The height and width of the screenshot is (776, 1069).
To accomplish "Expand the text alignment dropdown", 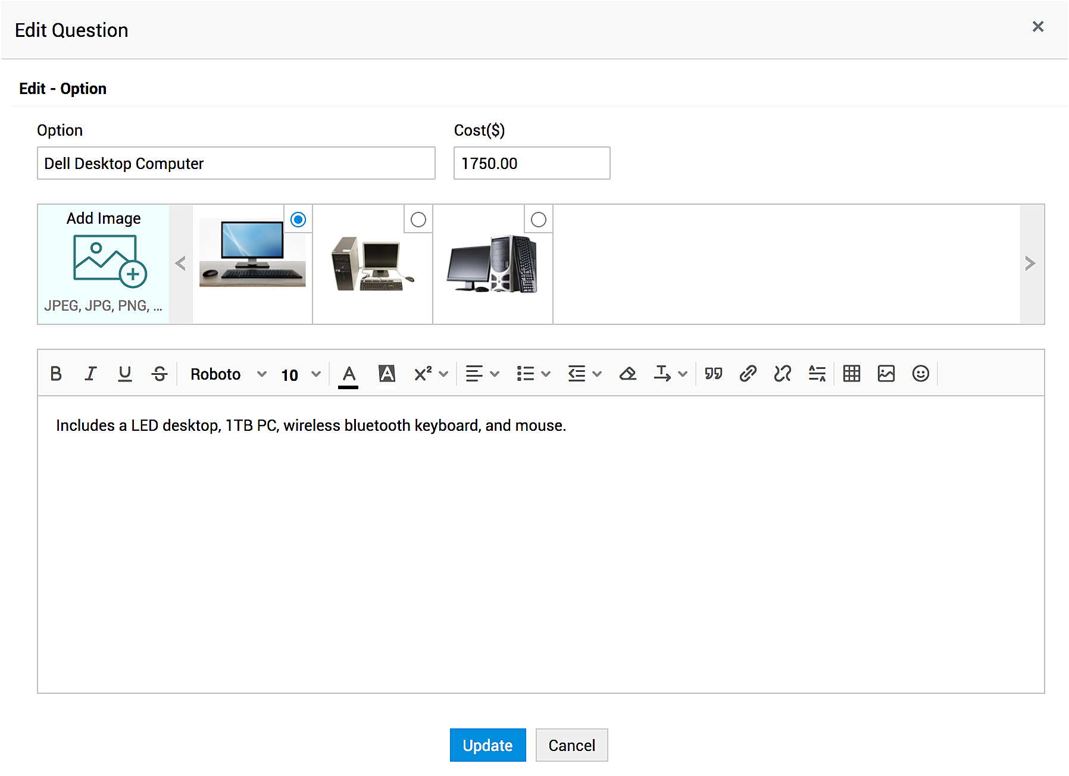I will (x=482, y=374).
